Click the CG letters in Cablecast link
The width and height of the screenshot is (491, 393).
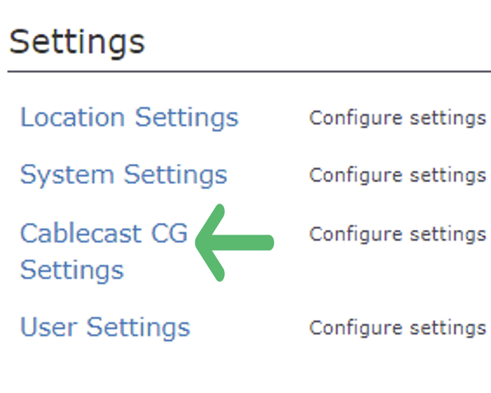click(x=170, y=234)
